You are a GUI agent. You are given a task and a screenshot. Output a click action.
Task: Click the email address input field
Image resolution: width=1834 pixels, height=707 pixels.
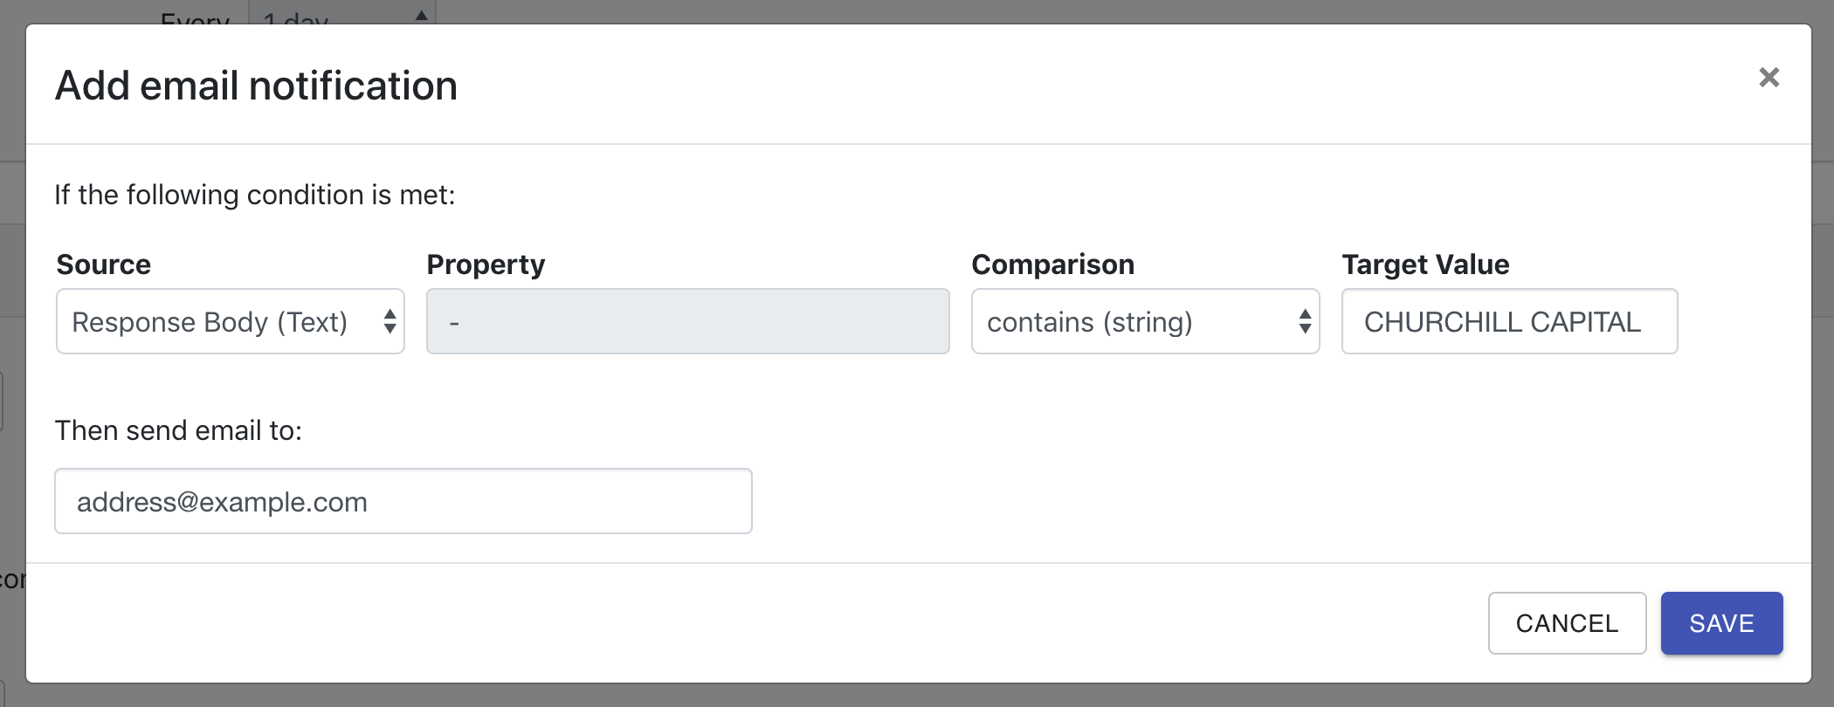pos(403,502)
